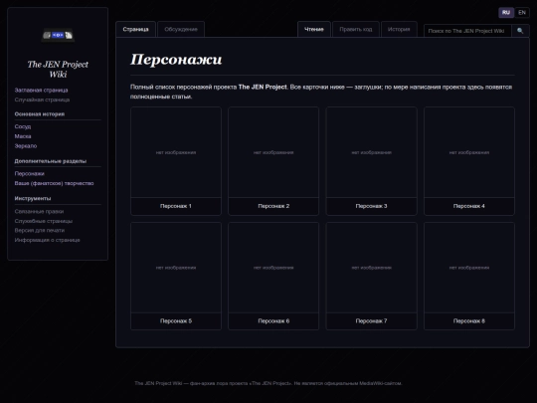
Task: Click the Основная история sidebar heading
Action: (40, 114)
